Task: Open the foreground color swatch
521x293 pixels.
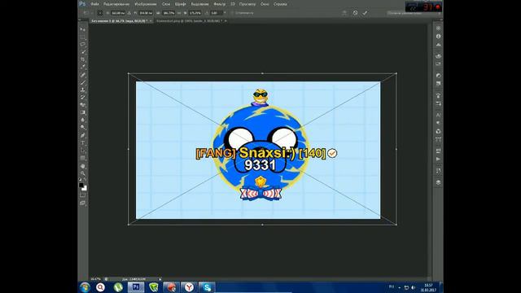Action: [81, 185]
